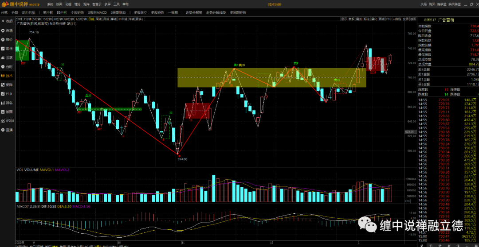Viewport: 479px width, 247px height.
Task: Open 自选 watchlist in the sidebar
Action: point(8,31)
